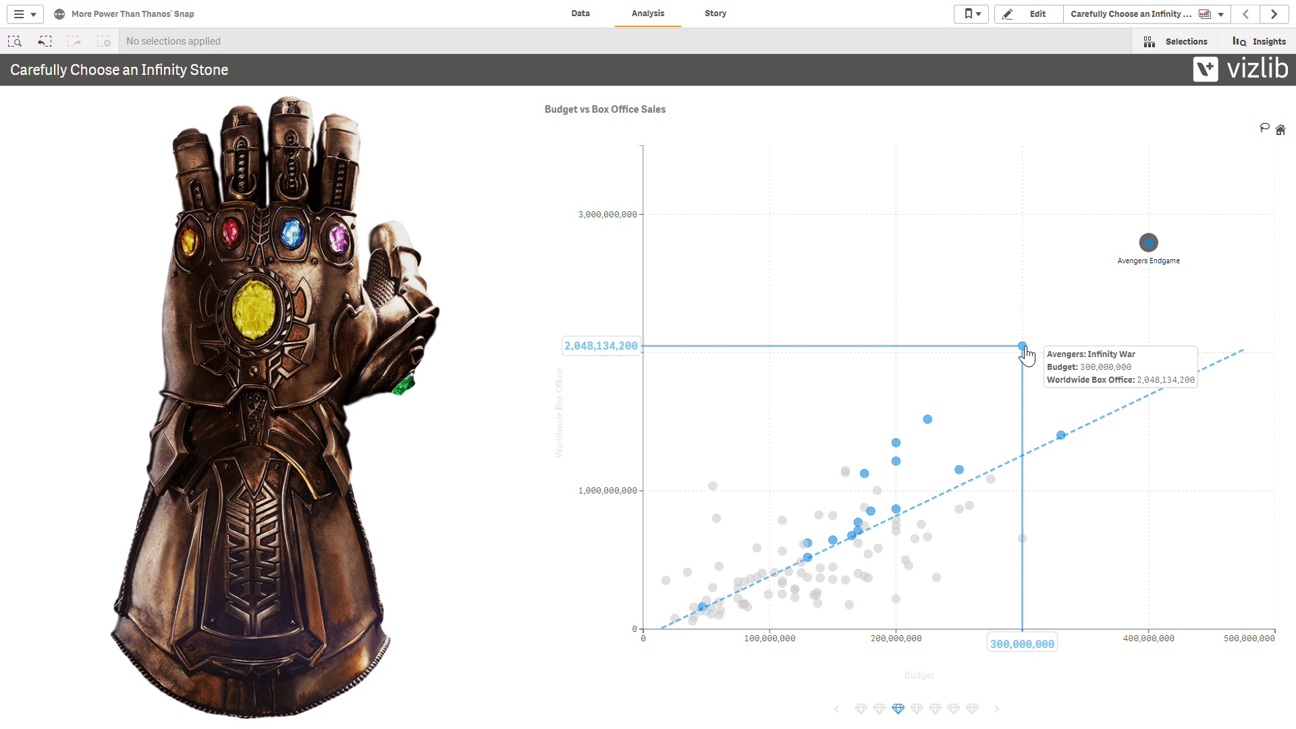Click the 3,000,000,000 y-axis label
This screenshot has width=1296, height=729.
coord(607,215)
